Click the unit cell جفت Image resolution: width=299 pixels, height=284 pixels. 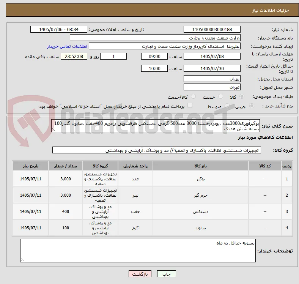tap(135, 211)
